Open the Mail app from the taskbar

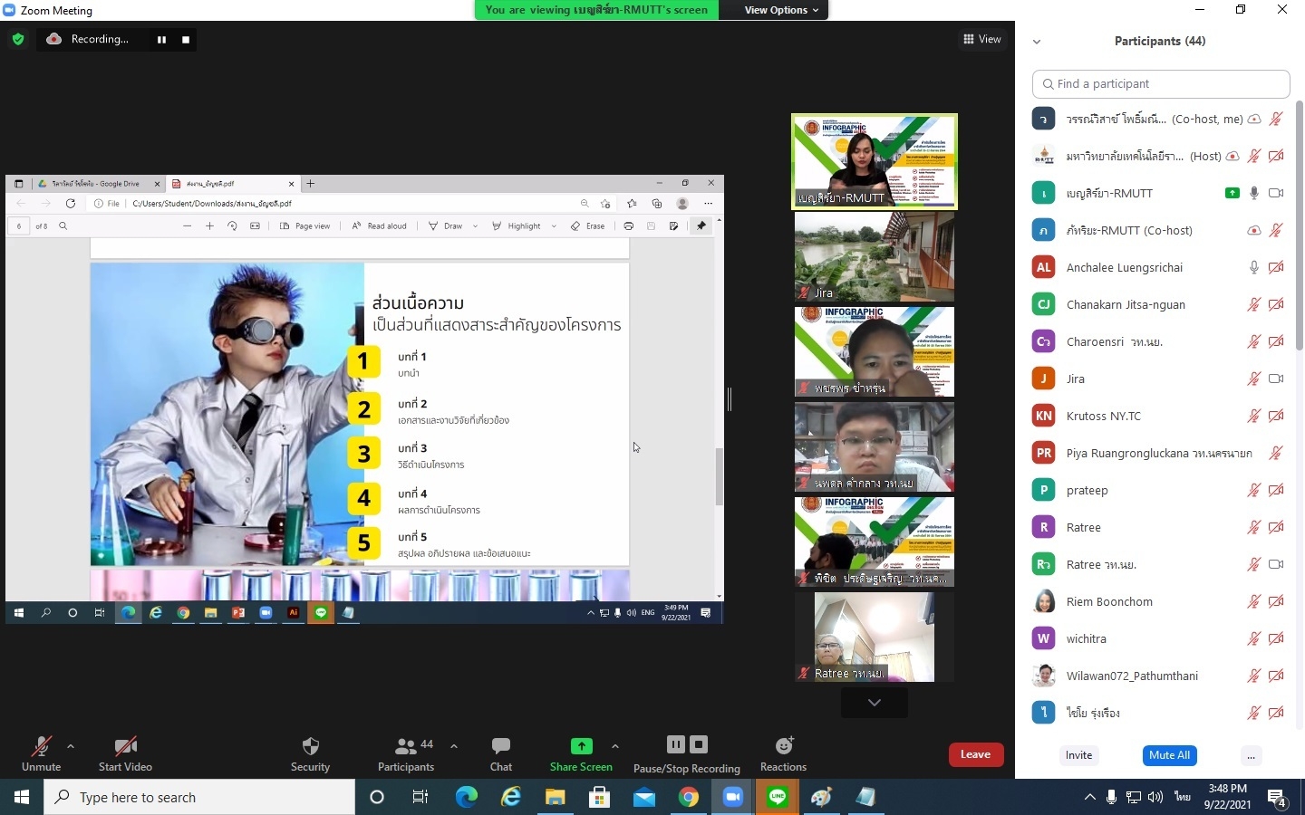[x=643, y=797]
